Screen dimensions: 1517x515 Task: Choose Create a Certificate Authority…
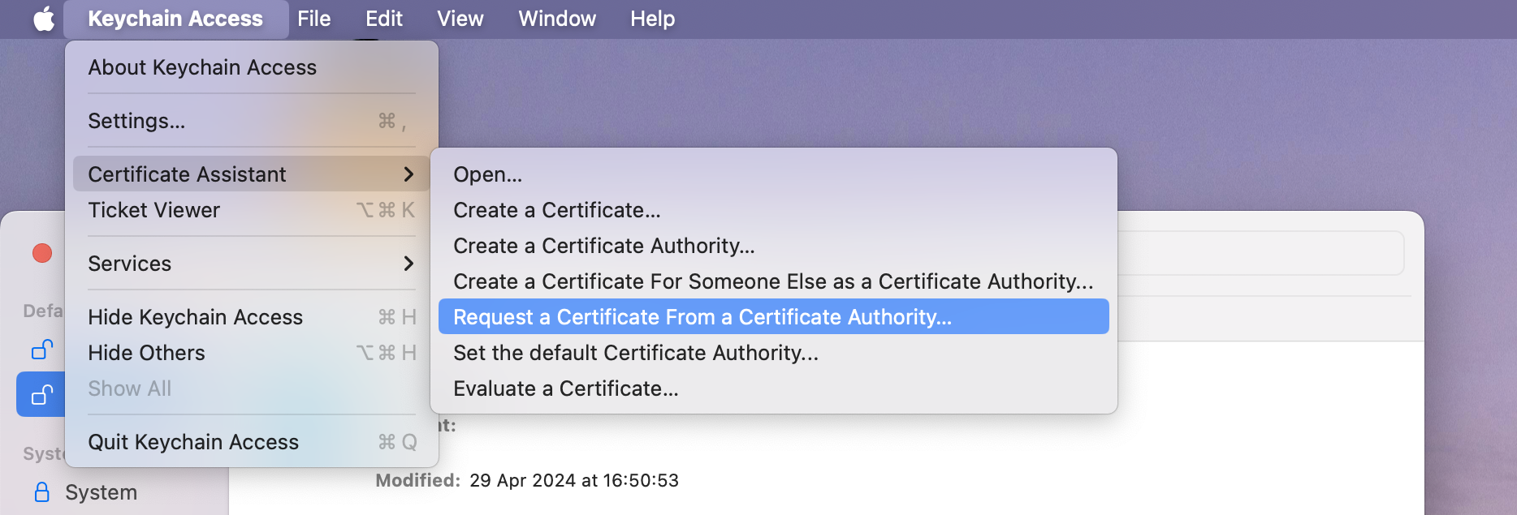click(x=774, y=246)
